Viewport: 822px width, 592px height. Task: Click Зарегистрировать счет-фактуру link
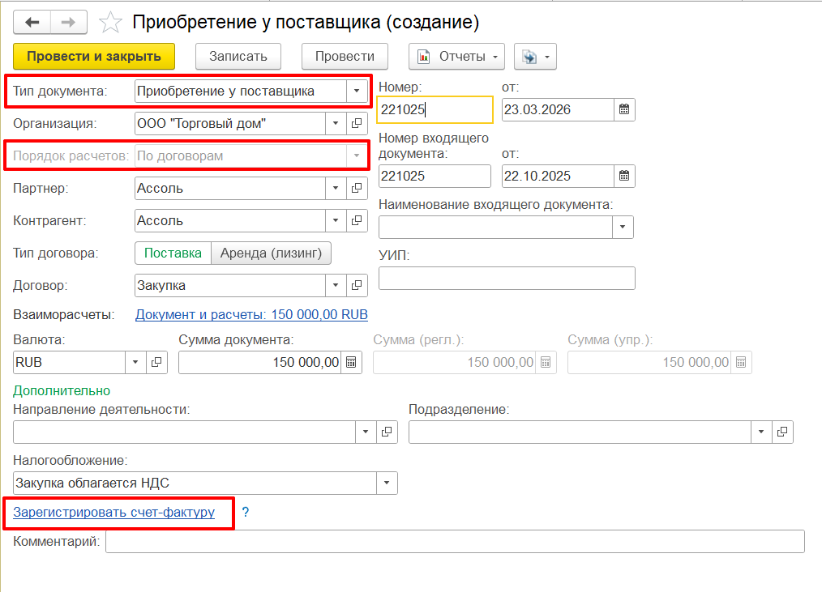(x=114, y=512)
